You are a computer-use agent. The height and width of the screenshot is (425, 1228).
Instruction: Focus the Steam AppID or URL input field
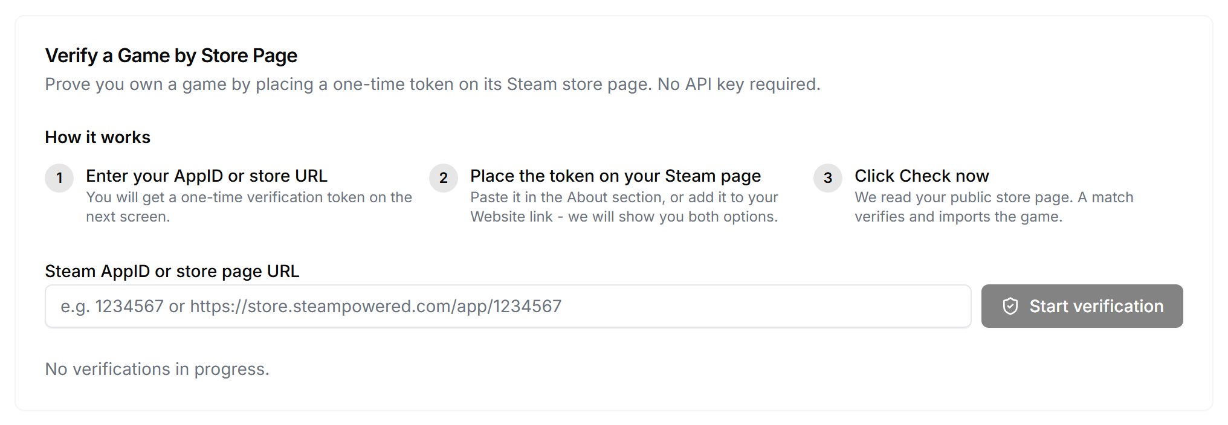pyautogui.click(x=508, y=306)
